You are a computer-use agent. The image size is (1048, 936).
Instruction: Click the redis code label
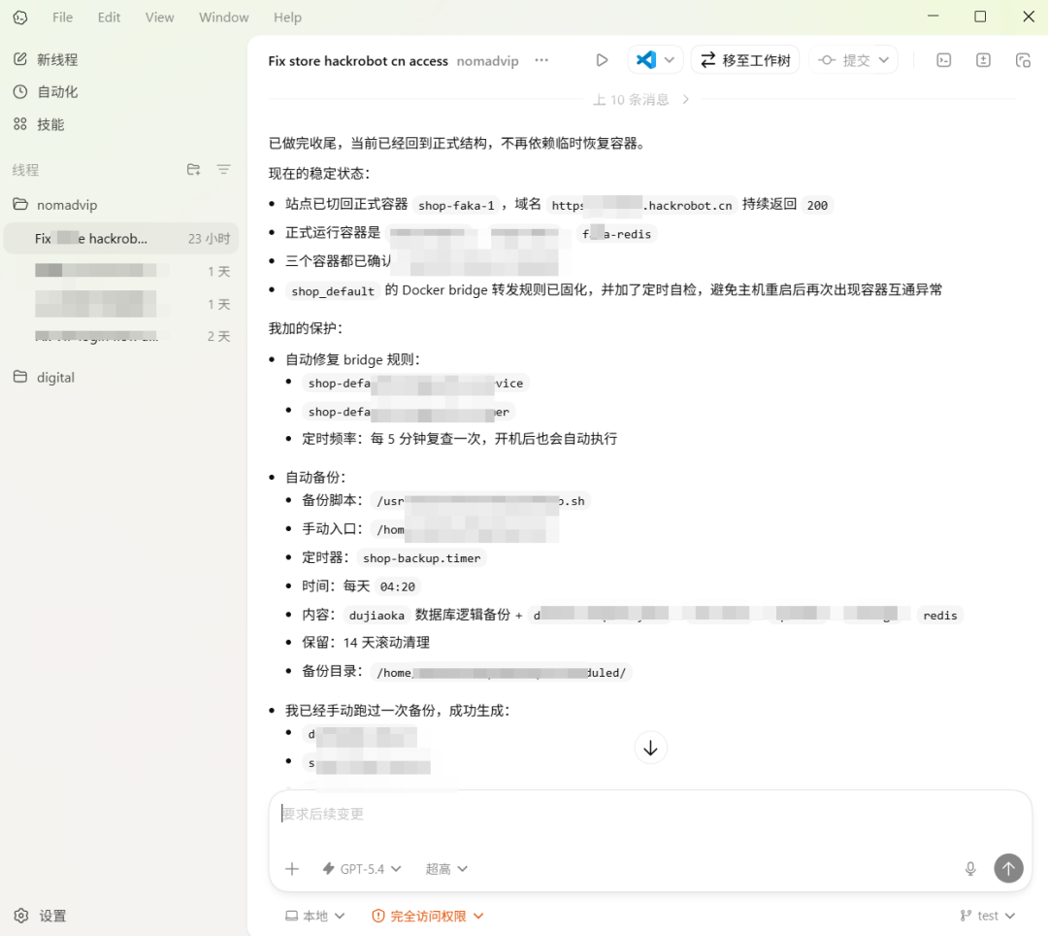point(939,616)
